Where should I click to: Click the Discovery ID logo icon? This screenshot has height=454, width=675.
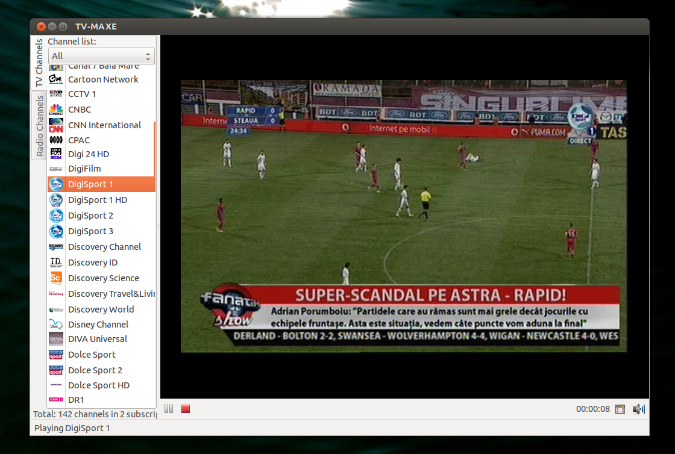click(56, 263)
